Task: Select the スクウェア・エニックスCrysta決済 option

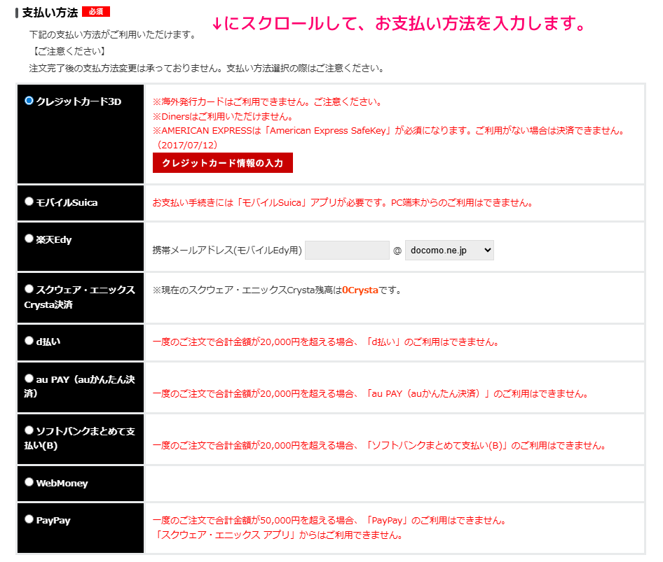Action: [28, 288]
